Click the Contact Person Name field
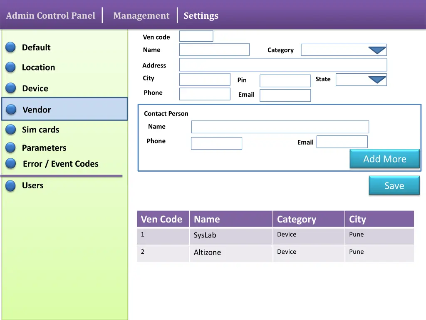 pos(280,127)
